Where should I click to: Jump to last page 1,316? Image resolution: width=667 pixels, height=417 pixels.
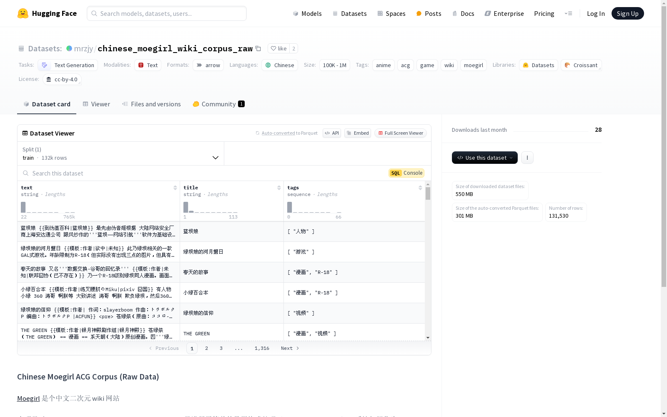(x=262, y=348)
